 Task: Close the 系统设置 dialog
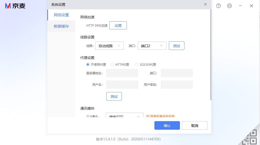click(205, 4)
